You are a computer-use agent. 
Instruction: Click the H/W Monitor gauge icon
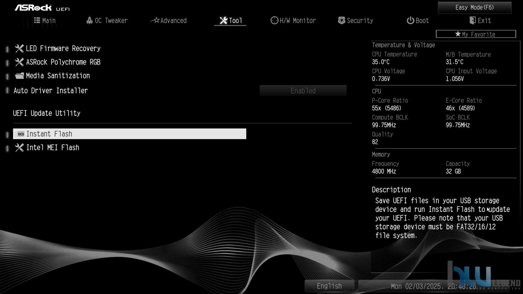click(274, 21)
